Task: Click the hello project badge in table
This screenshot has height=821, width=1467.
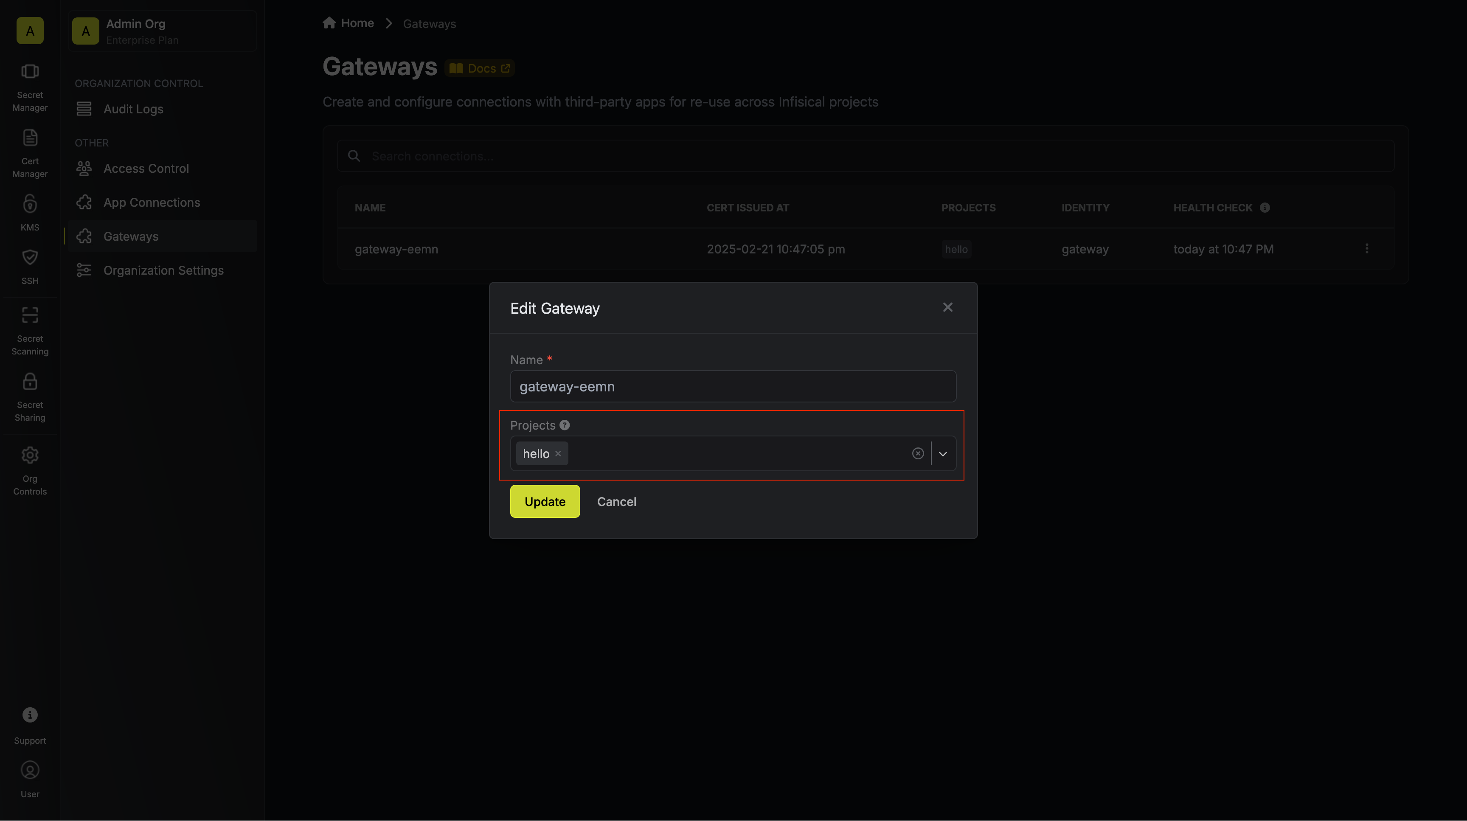Action: coord(956,249)
